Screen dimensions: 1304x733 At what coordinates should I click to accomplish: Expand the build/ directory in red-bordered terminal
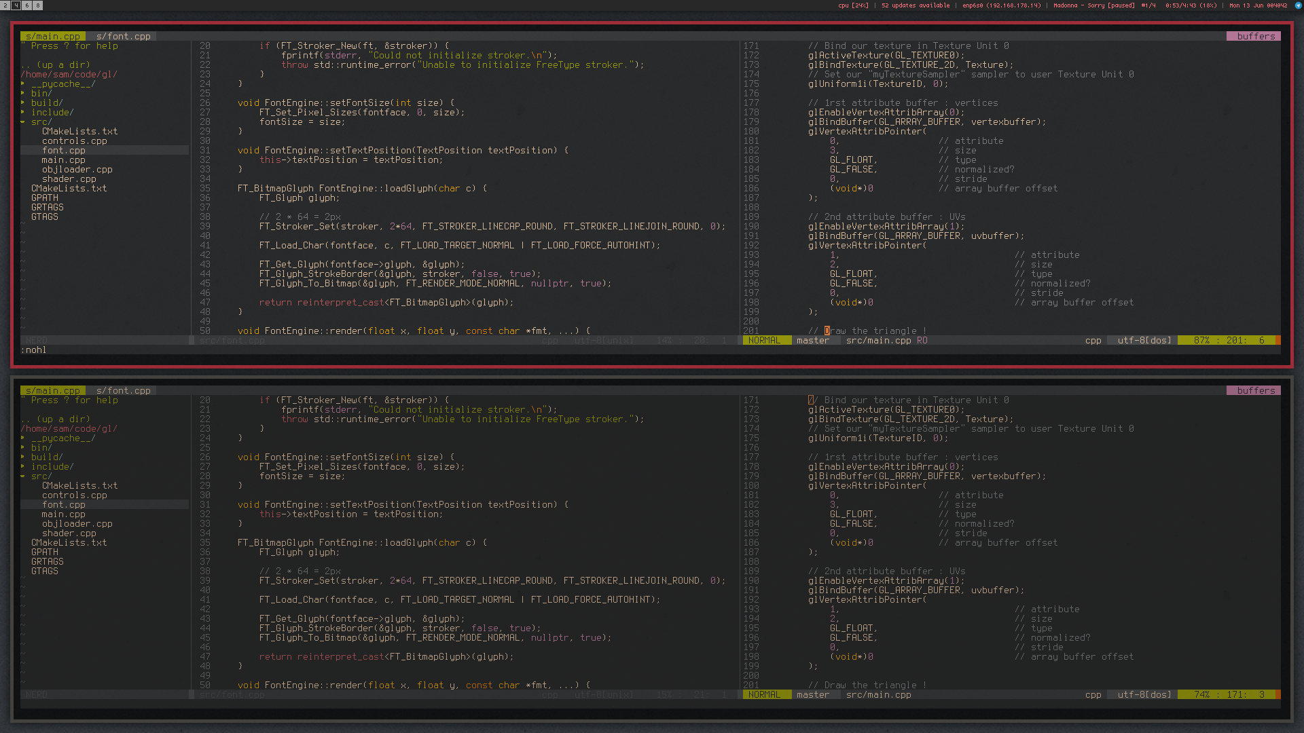46,103
